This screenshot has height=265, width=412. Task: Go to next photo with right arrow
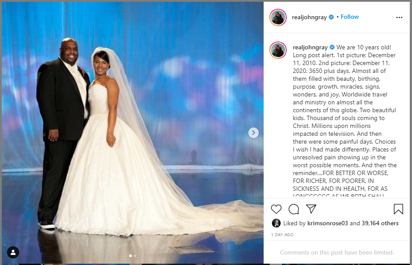point(253,133)
